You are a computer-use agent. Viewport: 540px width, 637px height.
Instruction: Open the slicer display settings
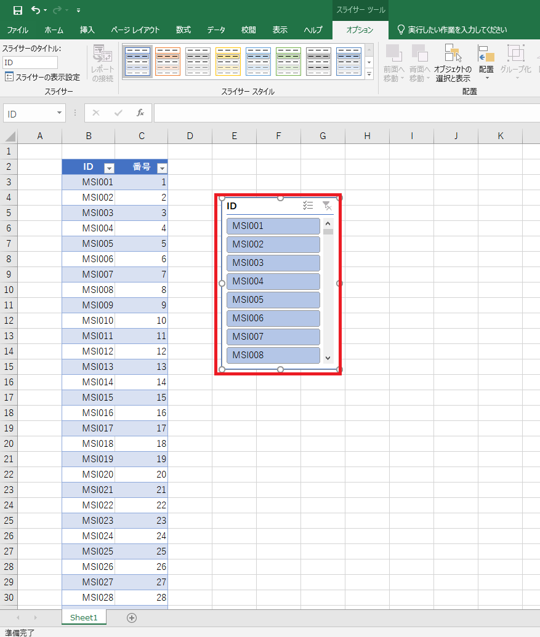[x=42, y=77]
